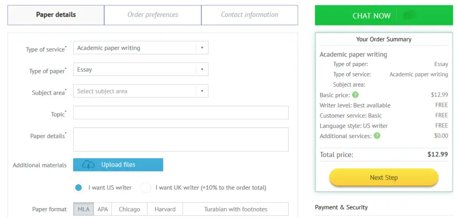
Task: Click the Additional services help icon
Action: coord(377,136)
